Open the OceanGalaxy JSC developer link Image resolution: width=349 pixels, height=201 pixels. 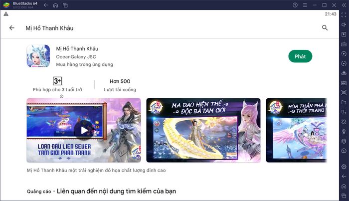pyautogui.click(x=76, y=57)
